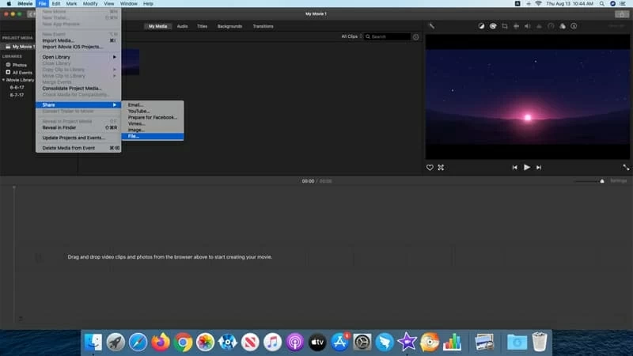Launch Safari from the Dock

coord(138,342)
